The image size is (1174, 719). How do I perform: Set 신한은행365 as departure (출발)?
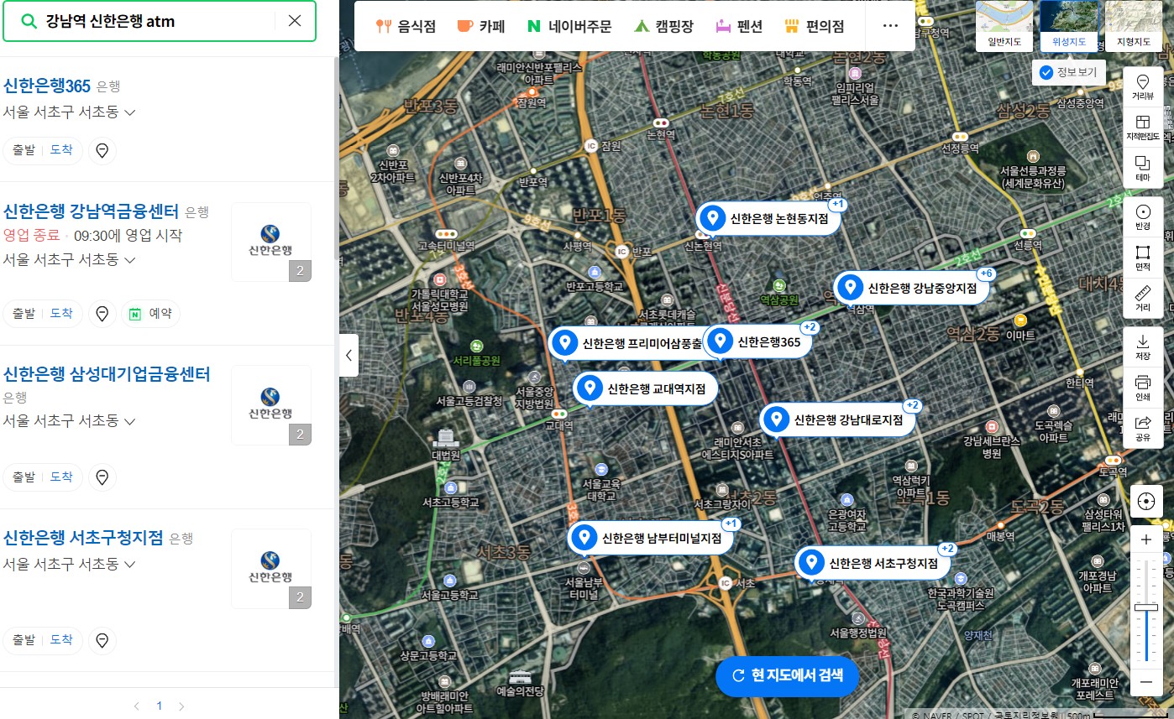coord(24,151)
